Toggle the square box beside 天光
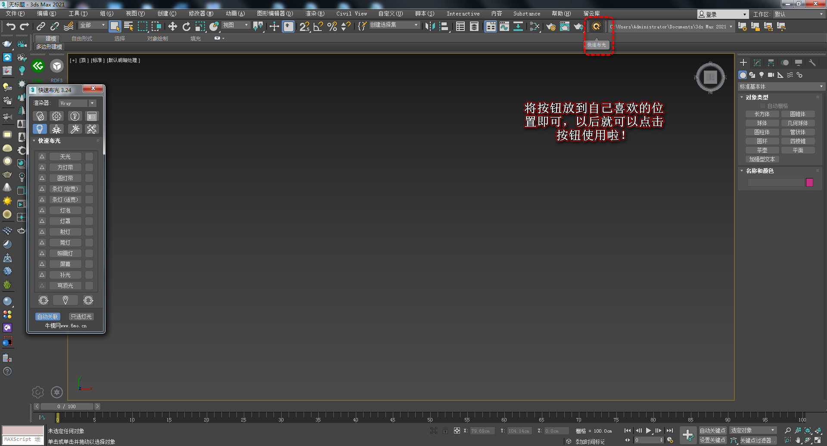This screenshot has width=827, height=446. [89, 157]
